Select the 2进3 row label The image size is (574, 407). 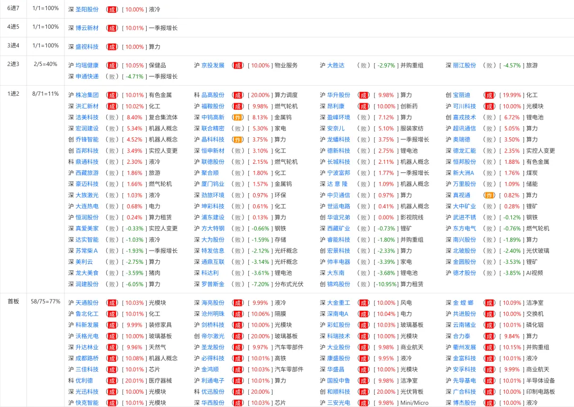pos(13,64)
